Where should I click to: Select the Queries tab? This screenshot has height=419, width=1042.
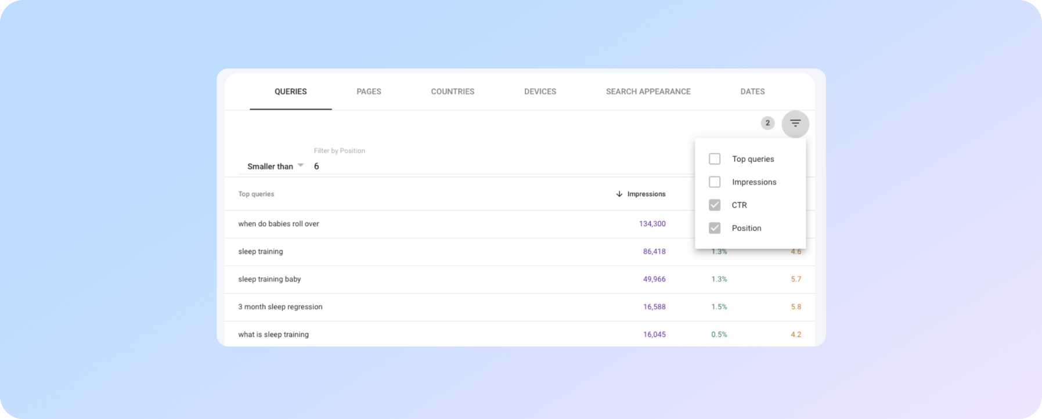290,92
